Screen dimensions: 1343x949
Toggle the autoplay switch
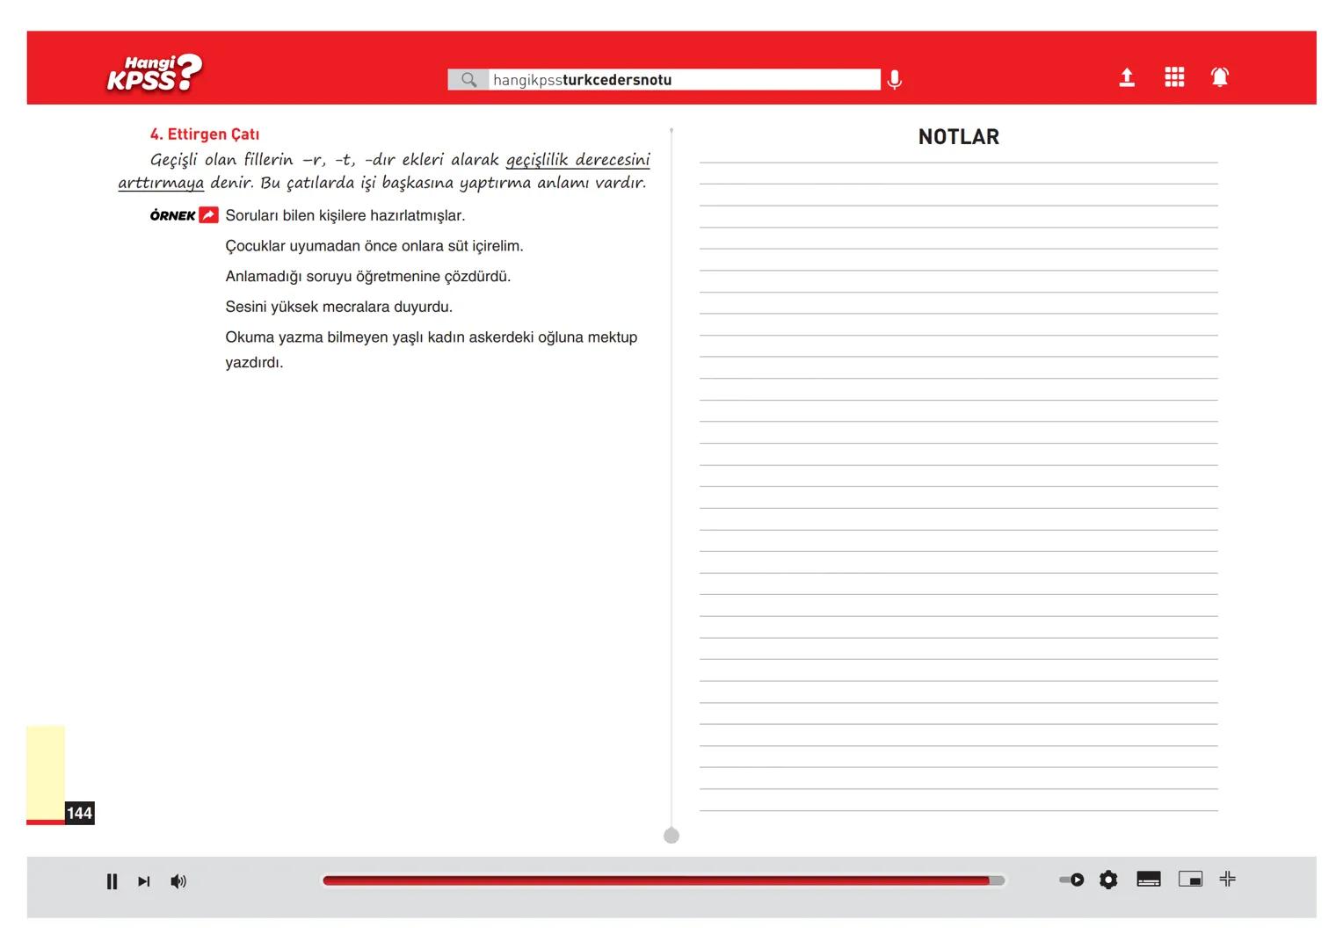pos(1071,880)
